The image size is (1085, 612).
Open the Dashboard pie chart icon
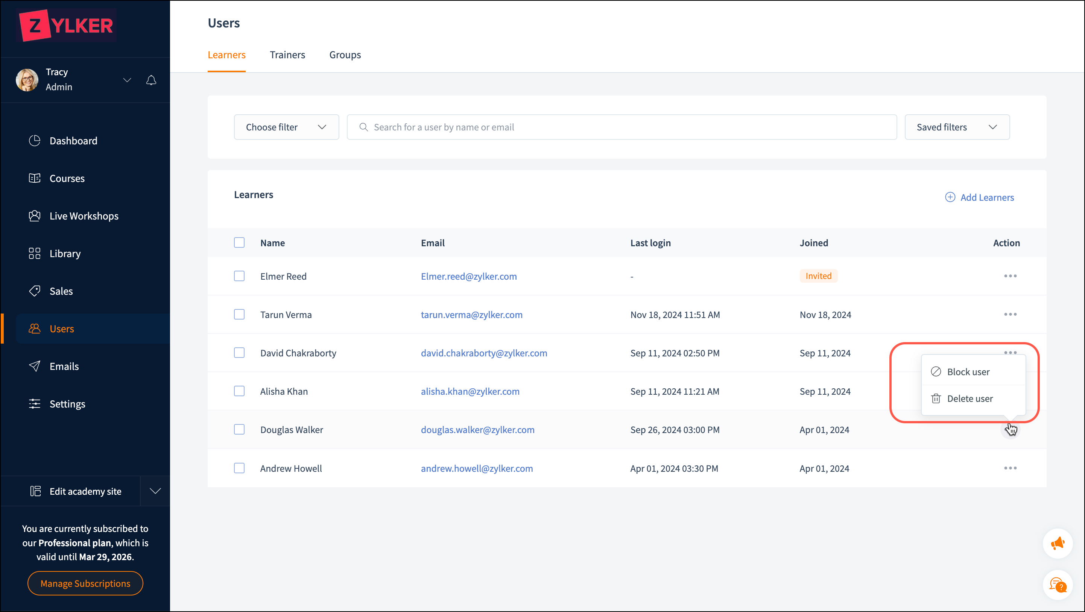coord(35,141)
